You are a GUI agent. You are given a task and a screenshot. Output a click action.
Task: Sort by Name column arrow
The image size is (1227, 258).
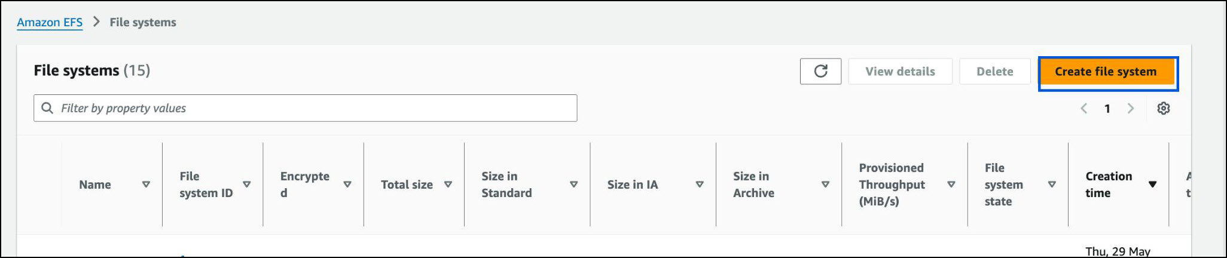pos(146,185)
